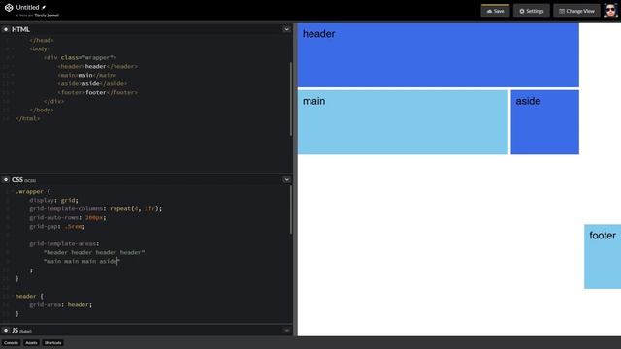Open the Console panel
621x349 pixels.
[x=11, y=342]
